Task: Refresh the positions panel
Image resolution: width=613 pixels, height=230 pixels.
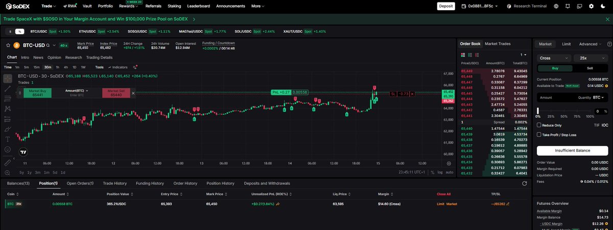Action: point(525,183)
